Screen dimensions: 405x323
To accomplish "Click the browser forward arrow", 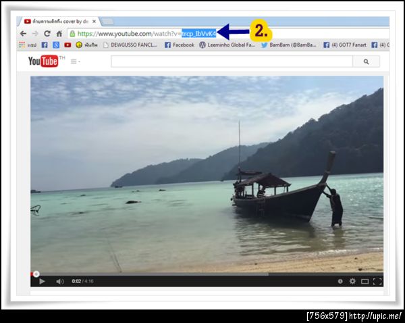I will pyautogui.click(x=35, y=34).
